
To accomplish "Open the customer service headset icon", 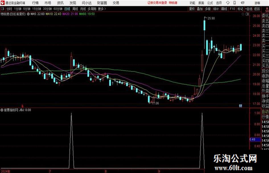I will pyautogui.click(x=228, y=3).
